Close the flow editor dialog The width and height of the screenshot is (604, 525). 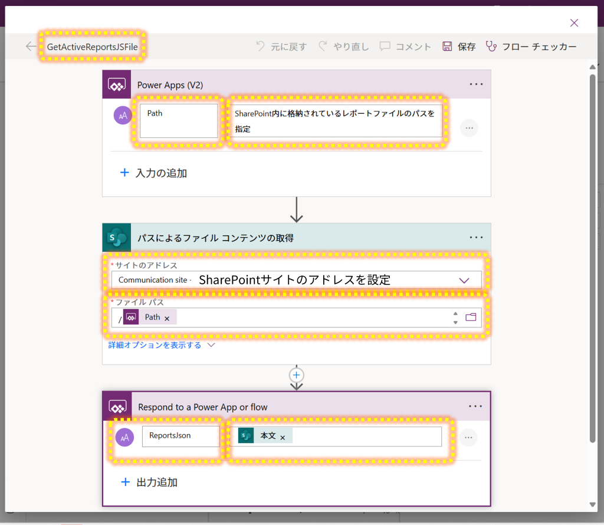click(574, 23)
